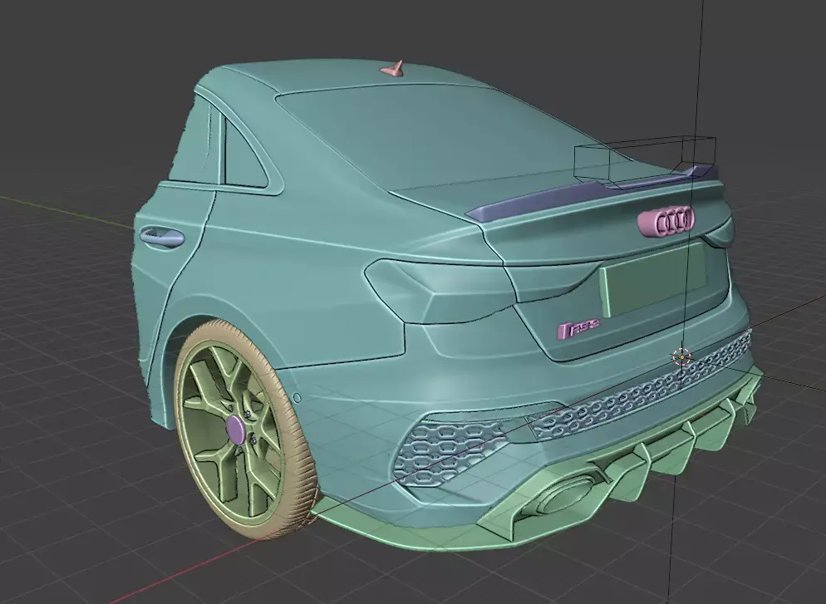Select the purple door handle object
Screen dimensions: 826x604
coord(162,237)
